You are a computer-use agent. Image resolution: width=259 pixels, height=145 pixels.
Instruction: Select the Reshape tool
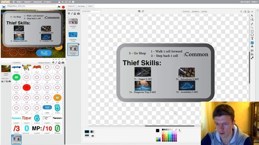(x=252, y=19)
